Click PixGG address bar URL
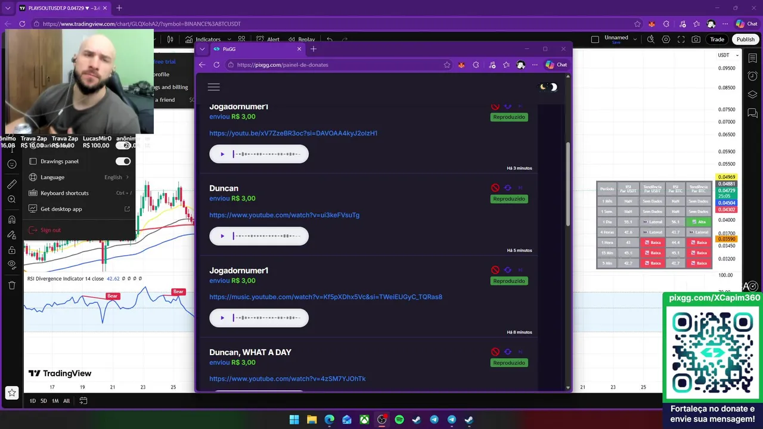Screen dimensions: 763x429 (x=283, y=65)
